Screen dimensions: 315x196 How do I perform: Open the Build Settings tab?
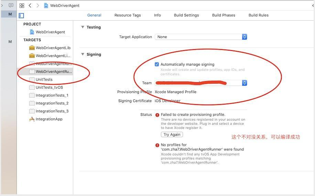tap(186, 15)
